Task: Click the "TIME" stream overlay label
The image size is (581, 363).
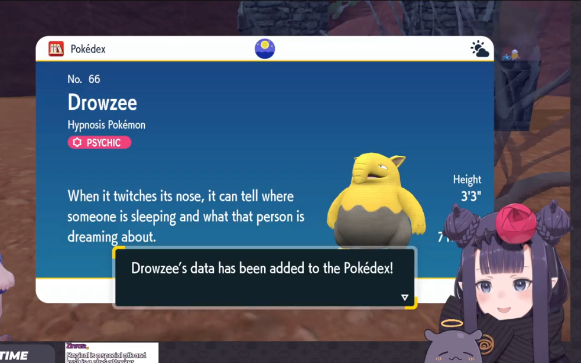Action: tap(14, 355)
